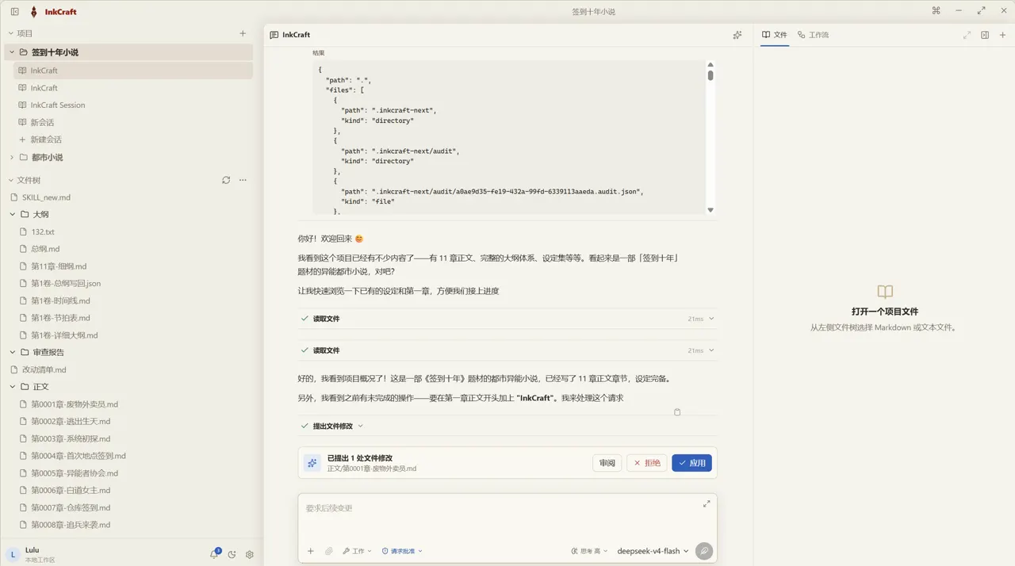This screenshot has width=1015, height=566.
Task: Open settings gear in the sidebar footer
Action: click(250, 555)
